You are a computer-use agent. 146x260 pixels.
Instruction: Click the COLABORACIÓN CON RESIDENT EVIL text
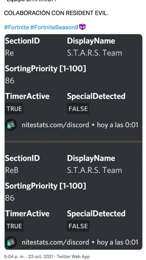pyautogui.click(x=56, y=13)
